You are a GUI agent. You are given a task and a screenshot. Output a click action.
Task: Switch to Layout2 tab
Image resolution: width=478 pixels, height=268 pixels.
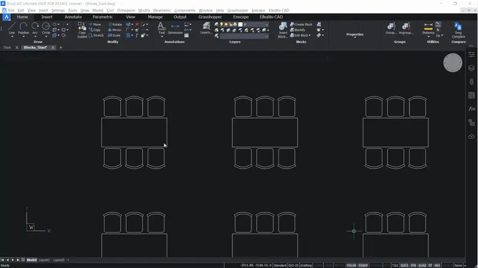pyautogui.click(x=59, y=260)
